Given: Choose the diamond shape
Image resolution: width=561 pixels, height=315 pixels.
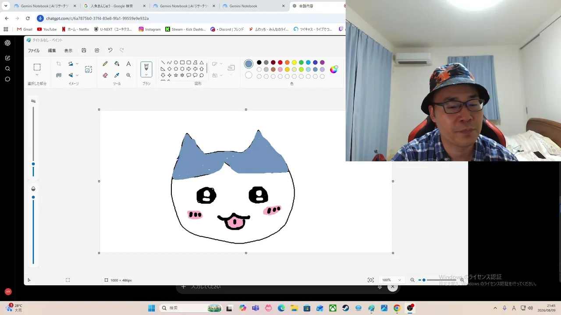Looking at the screenshot, I should click(169, 69).
